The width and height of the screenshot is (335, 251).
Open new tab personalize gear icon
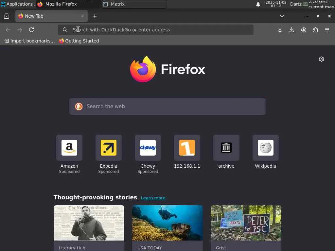322,59
